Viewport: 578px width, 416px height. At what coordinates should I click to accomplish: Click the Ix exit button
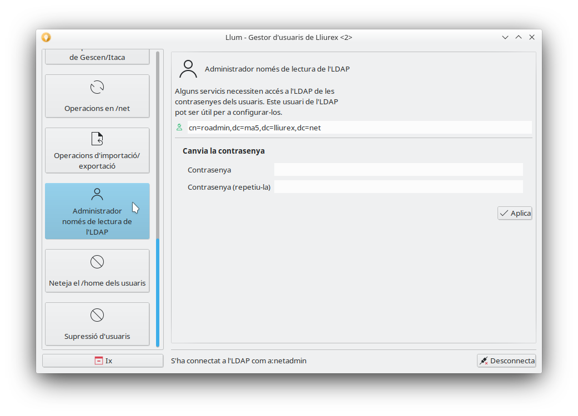[103, 361]
